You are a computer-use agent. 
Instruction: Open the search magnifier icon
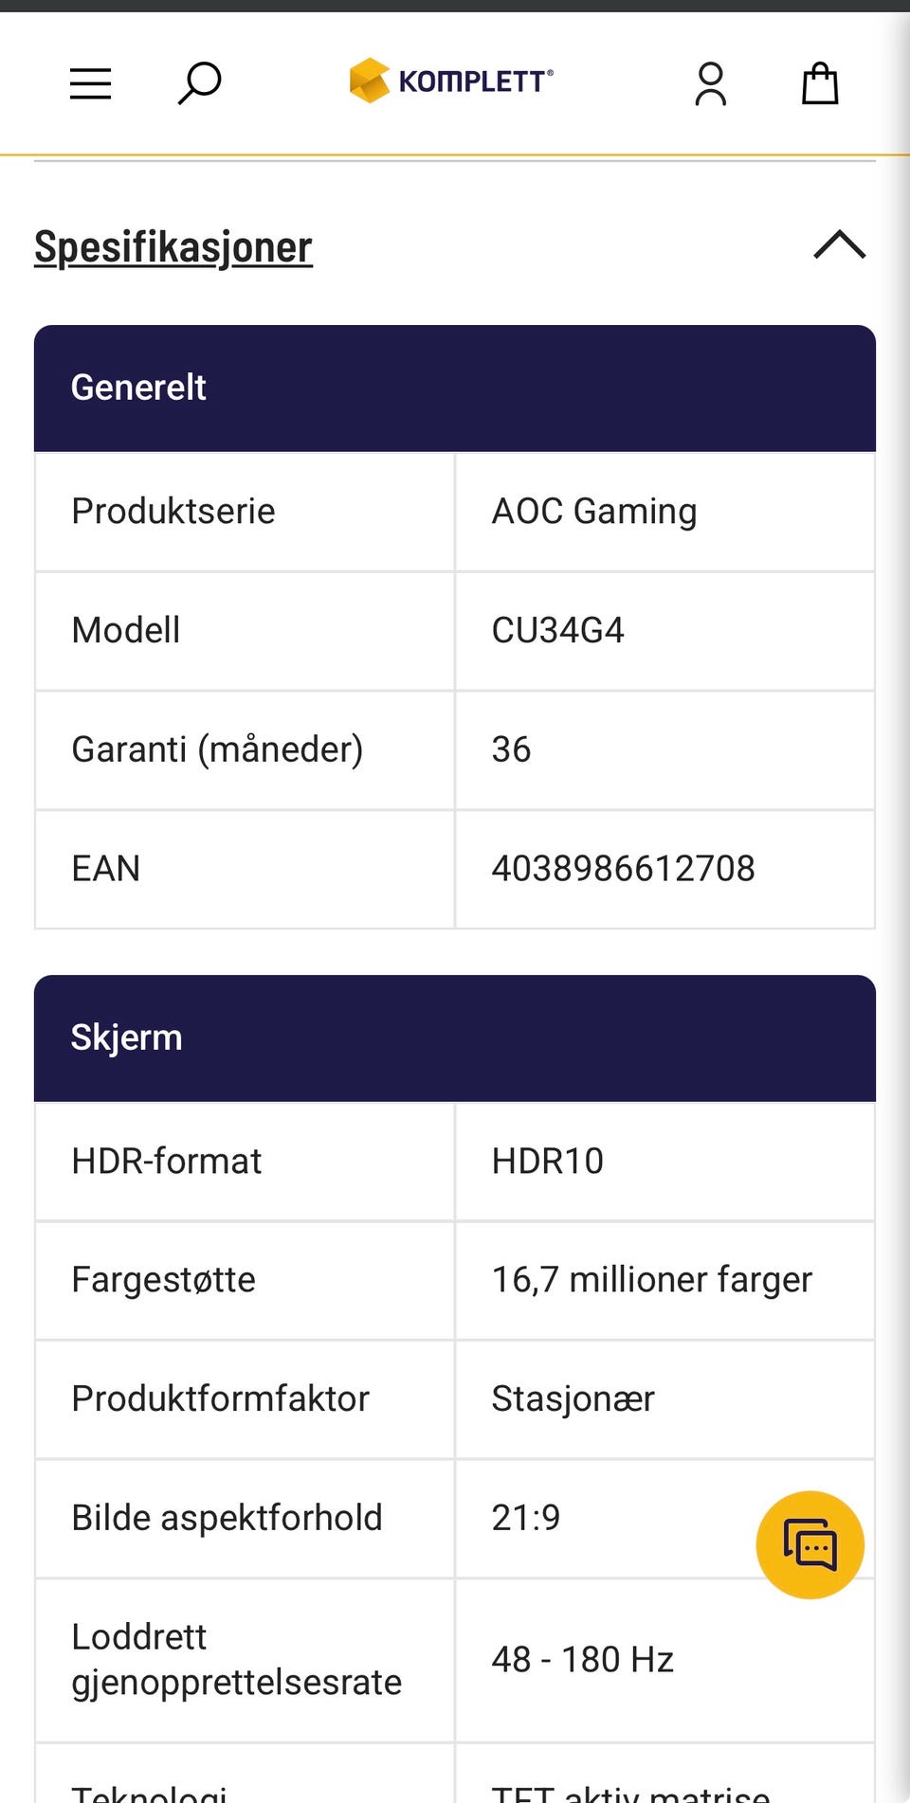[199, 83]
